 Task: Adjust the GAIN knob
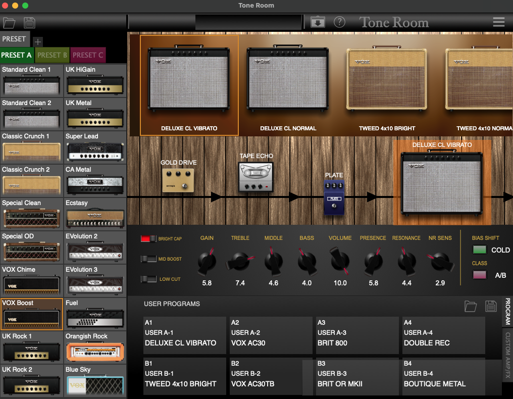pyautogui.click(x=207, y=261)
